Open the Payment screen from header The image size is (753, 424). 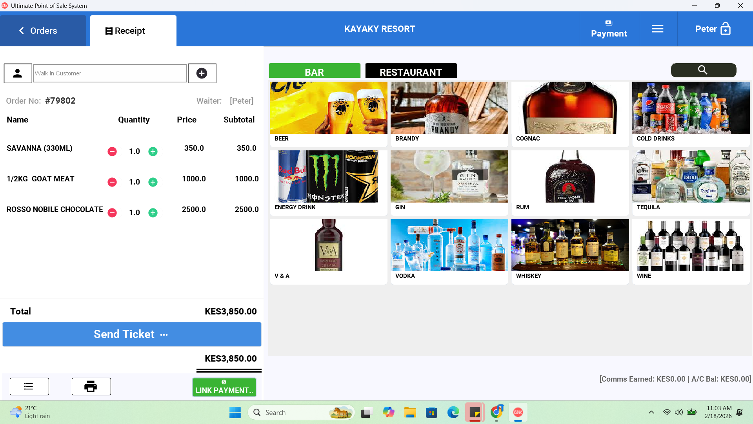click(x=609, y=29)
